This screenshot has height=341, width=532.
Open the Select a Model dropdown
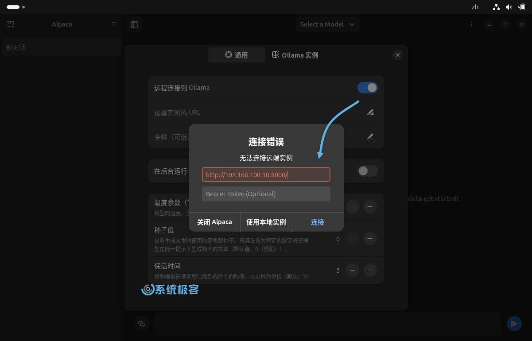click(x=327, y=24)
